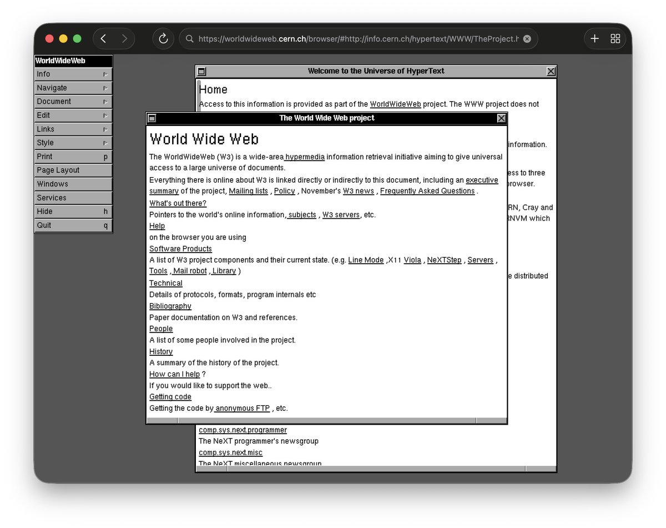Miniaturize The World Wide Web project window

[152, 118]
